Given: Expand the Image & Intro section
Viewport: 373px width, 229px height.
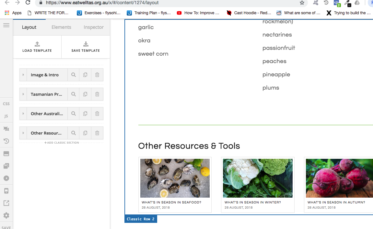Looking at the screenshot, I should coord(23,75).
